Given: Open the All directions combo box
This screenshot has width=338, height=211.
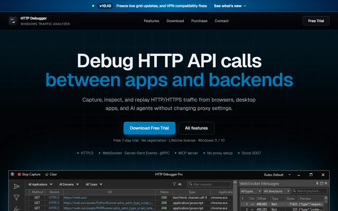Looking at the screenshot, I should [276, 191].
